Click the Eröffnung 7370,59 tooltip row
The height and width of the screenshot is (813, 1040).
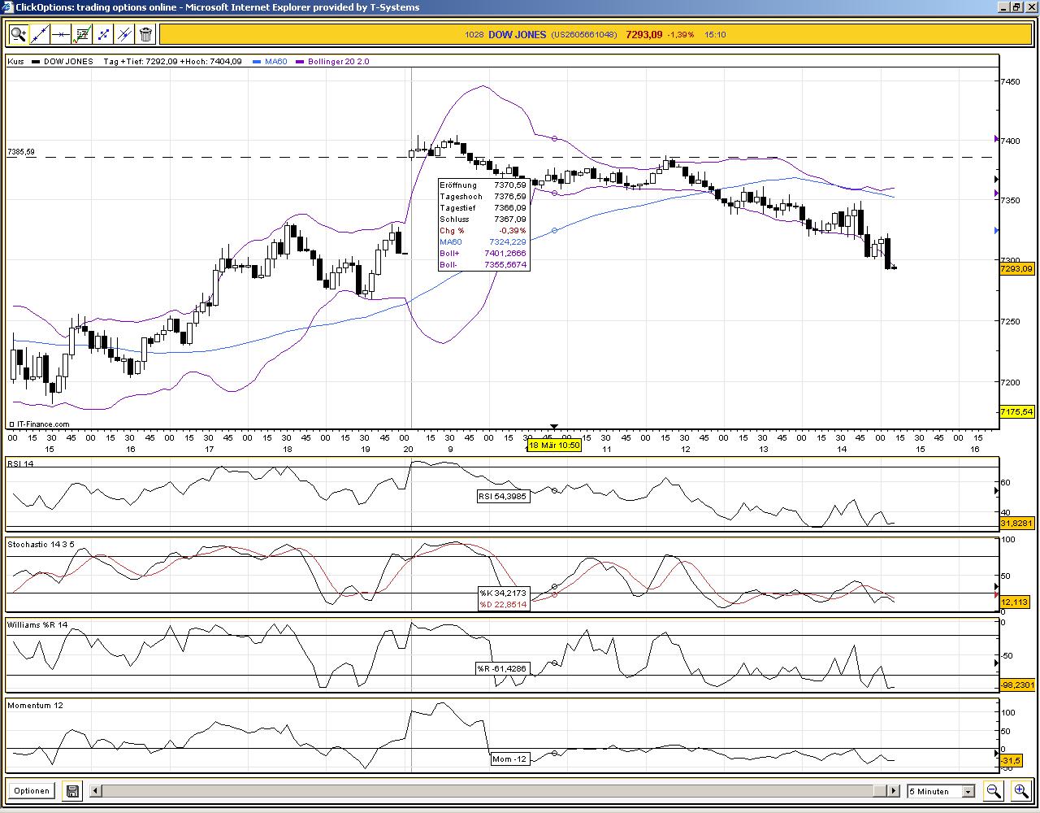tap(483, 185)
